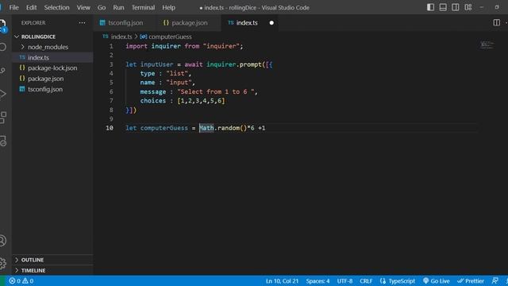Toggle Secondary Side Bar layout icon

click(455, 7)
